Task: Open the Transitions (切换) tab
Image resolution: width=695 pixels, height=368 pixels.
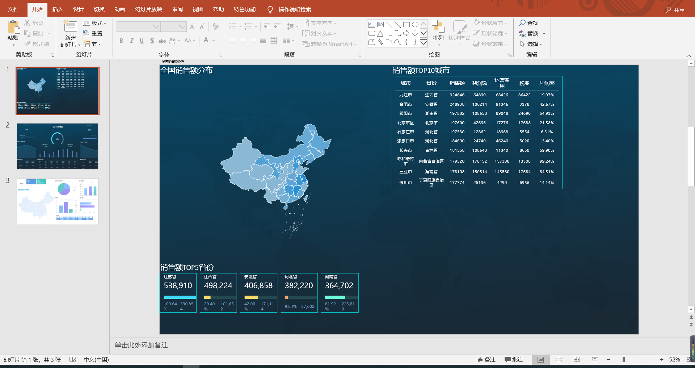Action: click(99, 9)
